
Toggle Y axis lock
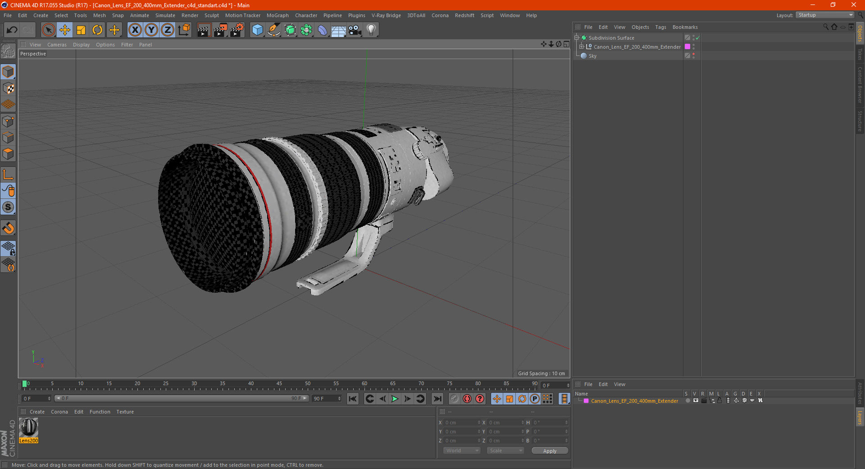pyautogui.click(x=151, y=30)
